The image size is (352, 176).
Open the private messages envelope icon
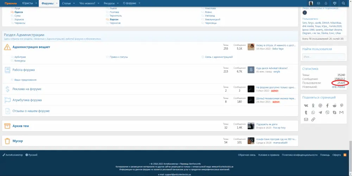point(318,3)
